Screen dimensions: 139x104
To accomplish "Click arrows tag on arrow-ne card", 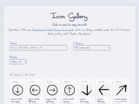I will (118, 82).
